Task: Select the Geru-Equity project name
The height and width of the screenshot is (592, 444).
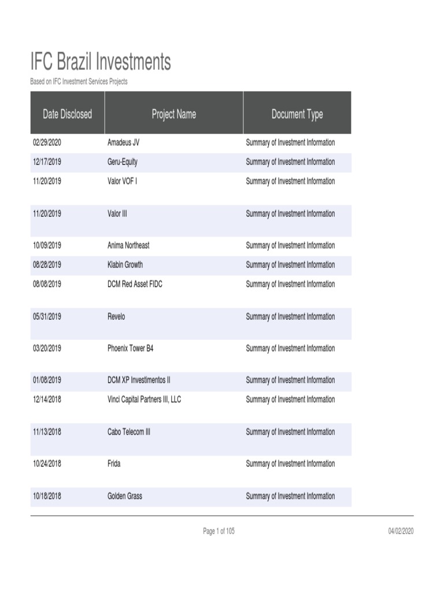Action: (x=122, y=162)
